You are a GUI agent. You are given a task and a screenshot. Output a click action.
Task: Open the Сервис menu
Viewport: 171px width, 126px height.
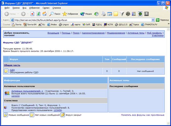pos(46,8)
